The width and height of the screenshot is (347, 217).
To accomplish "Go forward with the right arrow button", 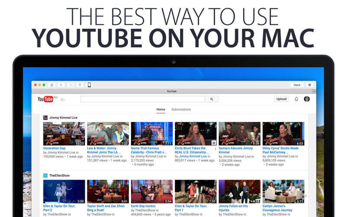I will click(71, 85).
